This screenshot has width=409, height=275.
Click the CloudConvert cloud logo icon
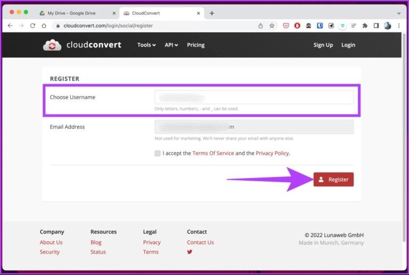click(x=52, y=45)
